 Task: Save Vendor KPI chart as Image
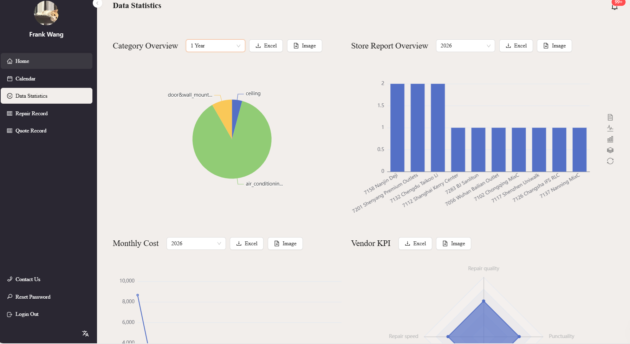pyautogui.click(x=454, y=244)
